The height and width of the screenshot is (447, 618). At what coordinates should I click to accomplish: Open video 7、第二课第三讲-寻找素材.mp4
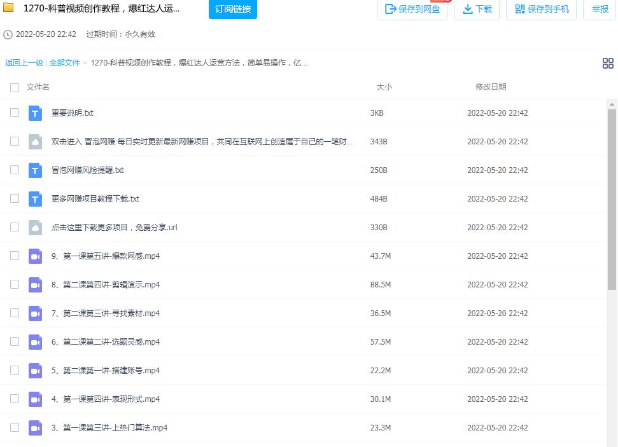(106, 313)
